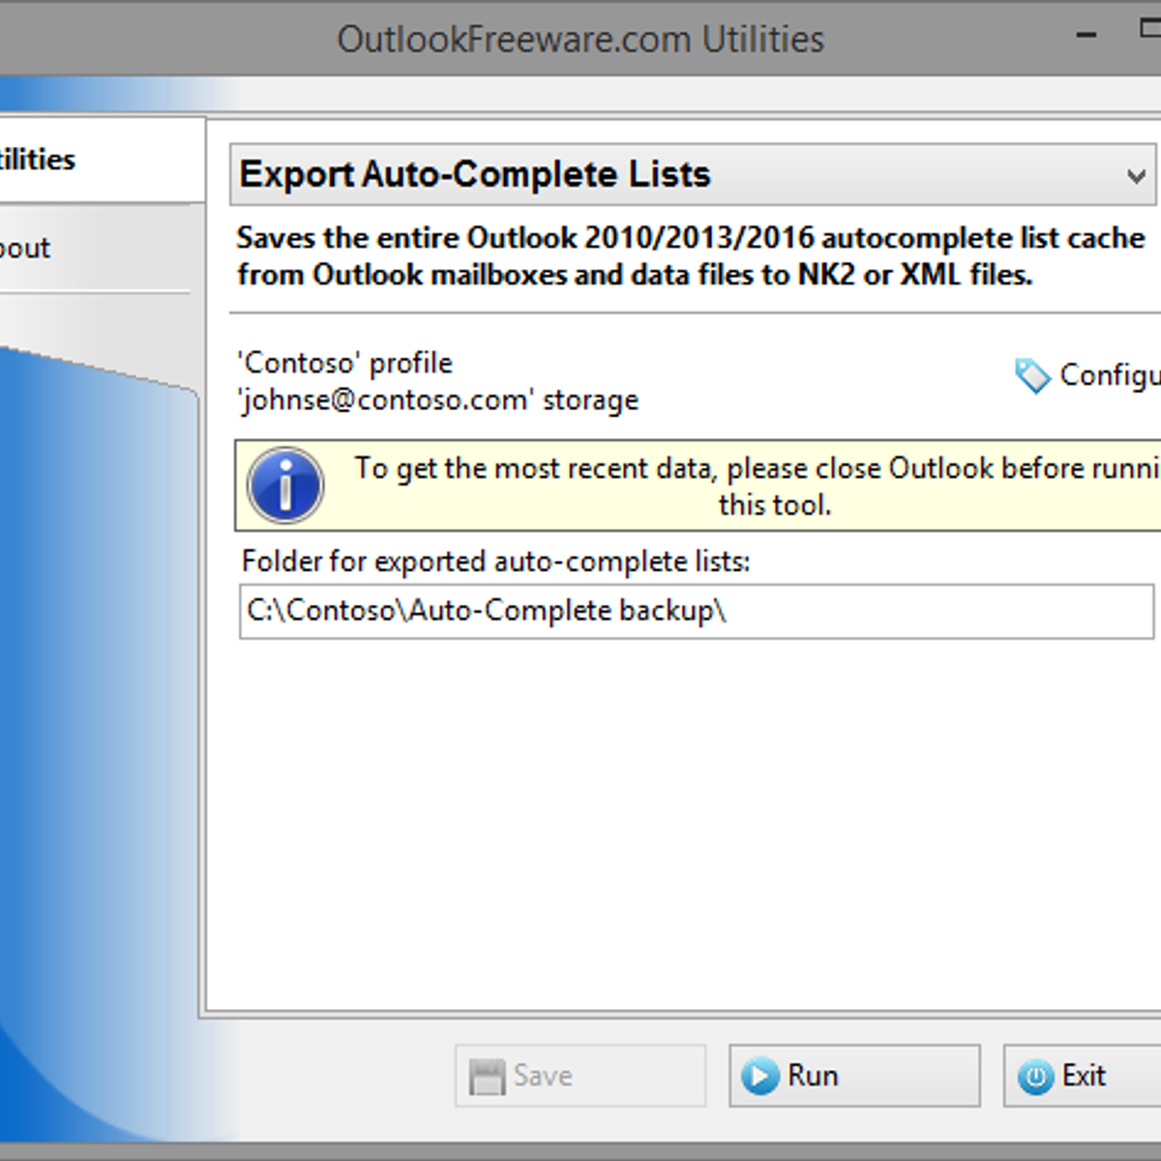This screenshot has height=1161, width=1161.
Task: Click the blue information icon
Action: pos(285,486)
